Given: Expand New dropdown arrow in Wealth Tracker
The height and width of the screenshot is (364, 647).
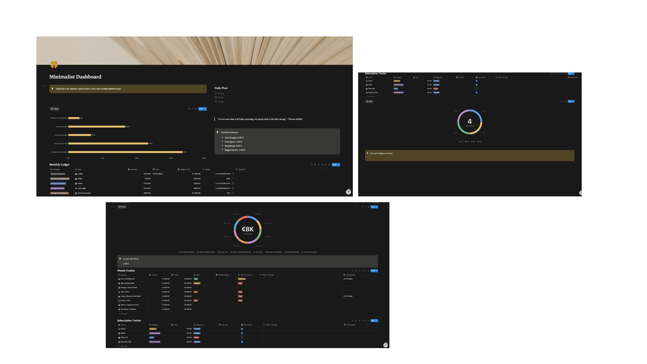Looking at the screenshot, I should pyautogui.click(x=376, y=271).
